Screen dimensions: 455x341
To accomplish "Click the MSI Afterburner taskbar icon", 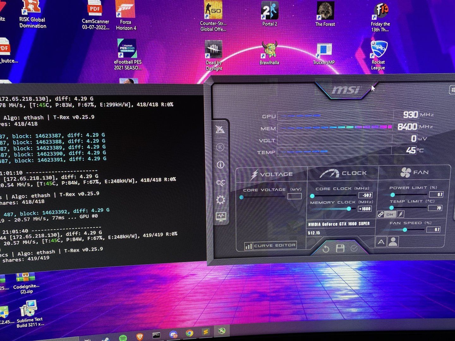I will (x=222, y=331).
